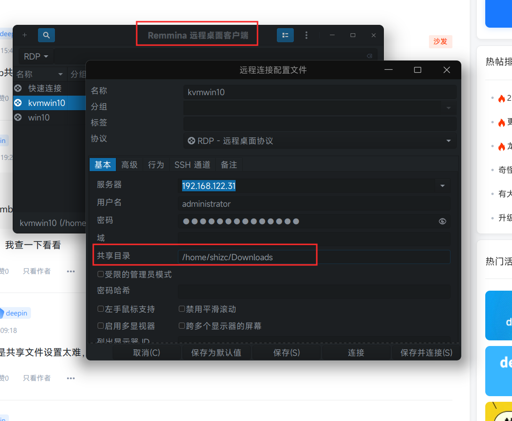Check 左手鼠标支持 option
The width and height of the screenshot is (512, 421).
tap(100, 309)
